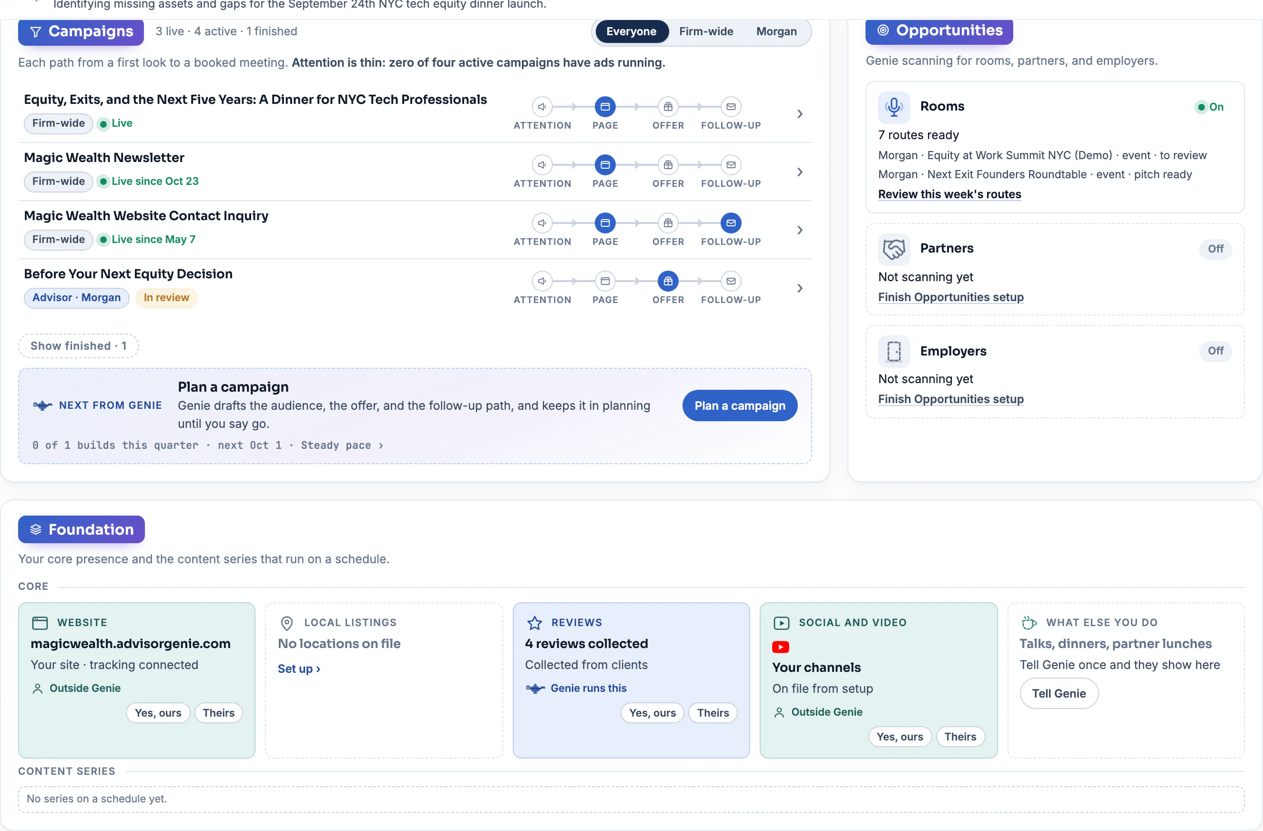Expand the Before Your Next Equity Decision chevron
The width and height of the screenshot is (1263, 831).
tap(800, 288)
